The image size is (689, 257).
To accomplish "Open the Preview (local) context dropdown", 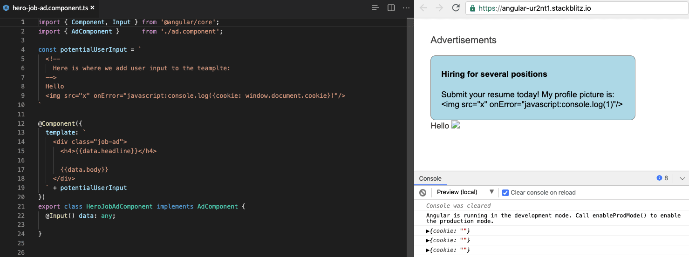I will point(465,192).
